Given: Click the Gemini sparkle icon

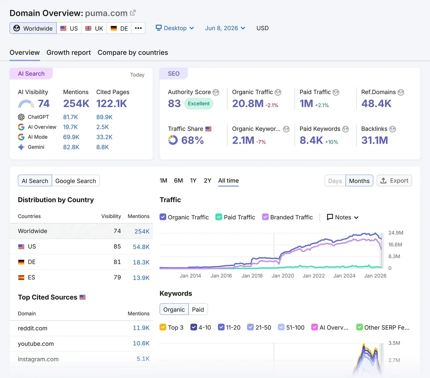Looking at the screenshot, I should click(x=21, y=147).
